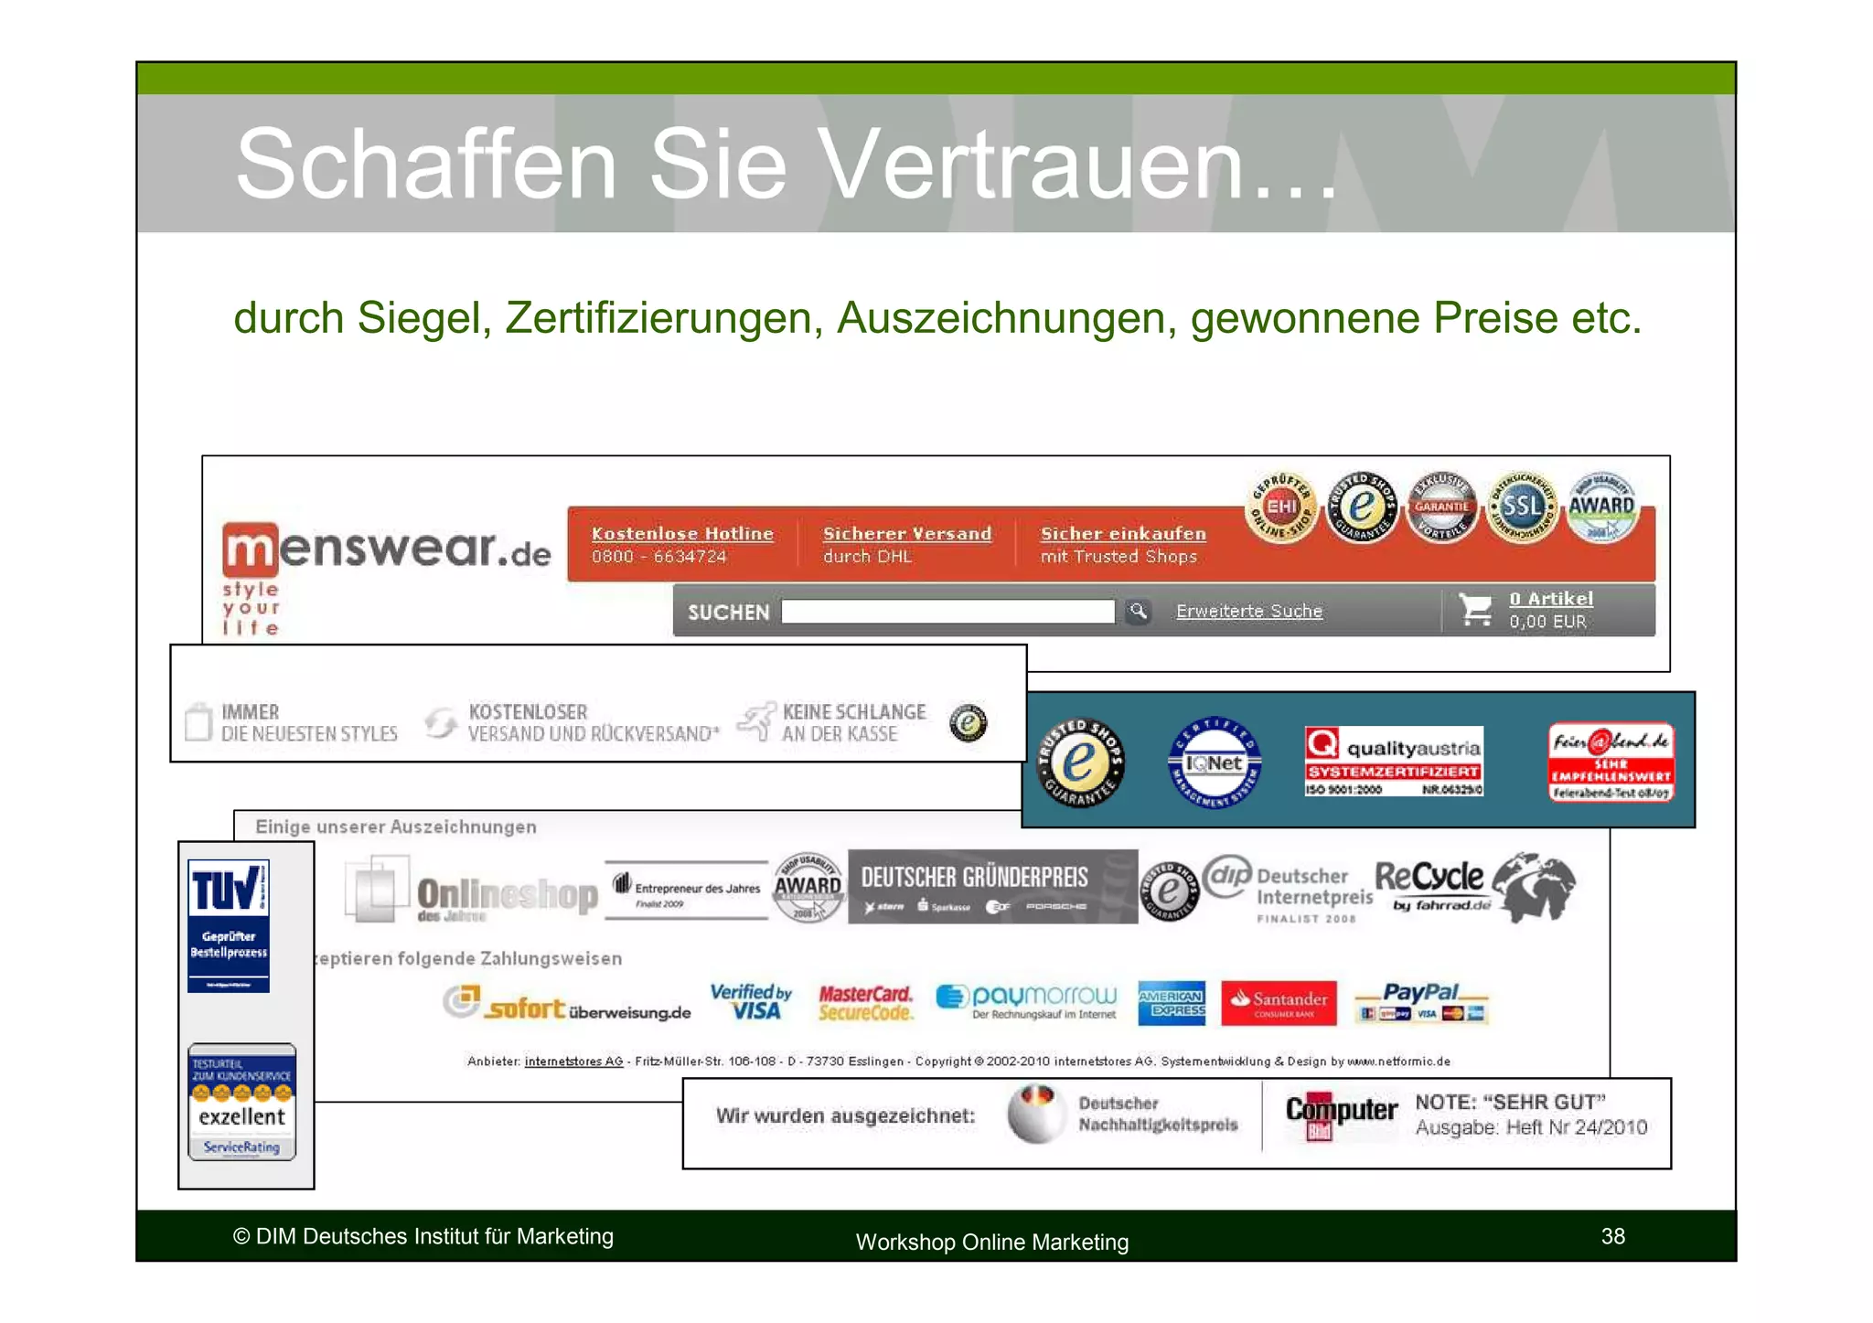The height and width of the screenshot is (1323, 1873).
Task: Click the qualityaustria Systemzertifiziert badge
Action: click(1394, 762)
